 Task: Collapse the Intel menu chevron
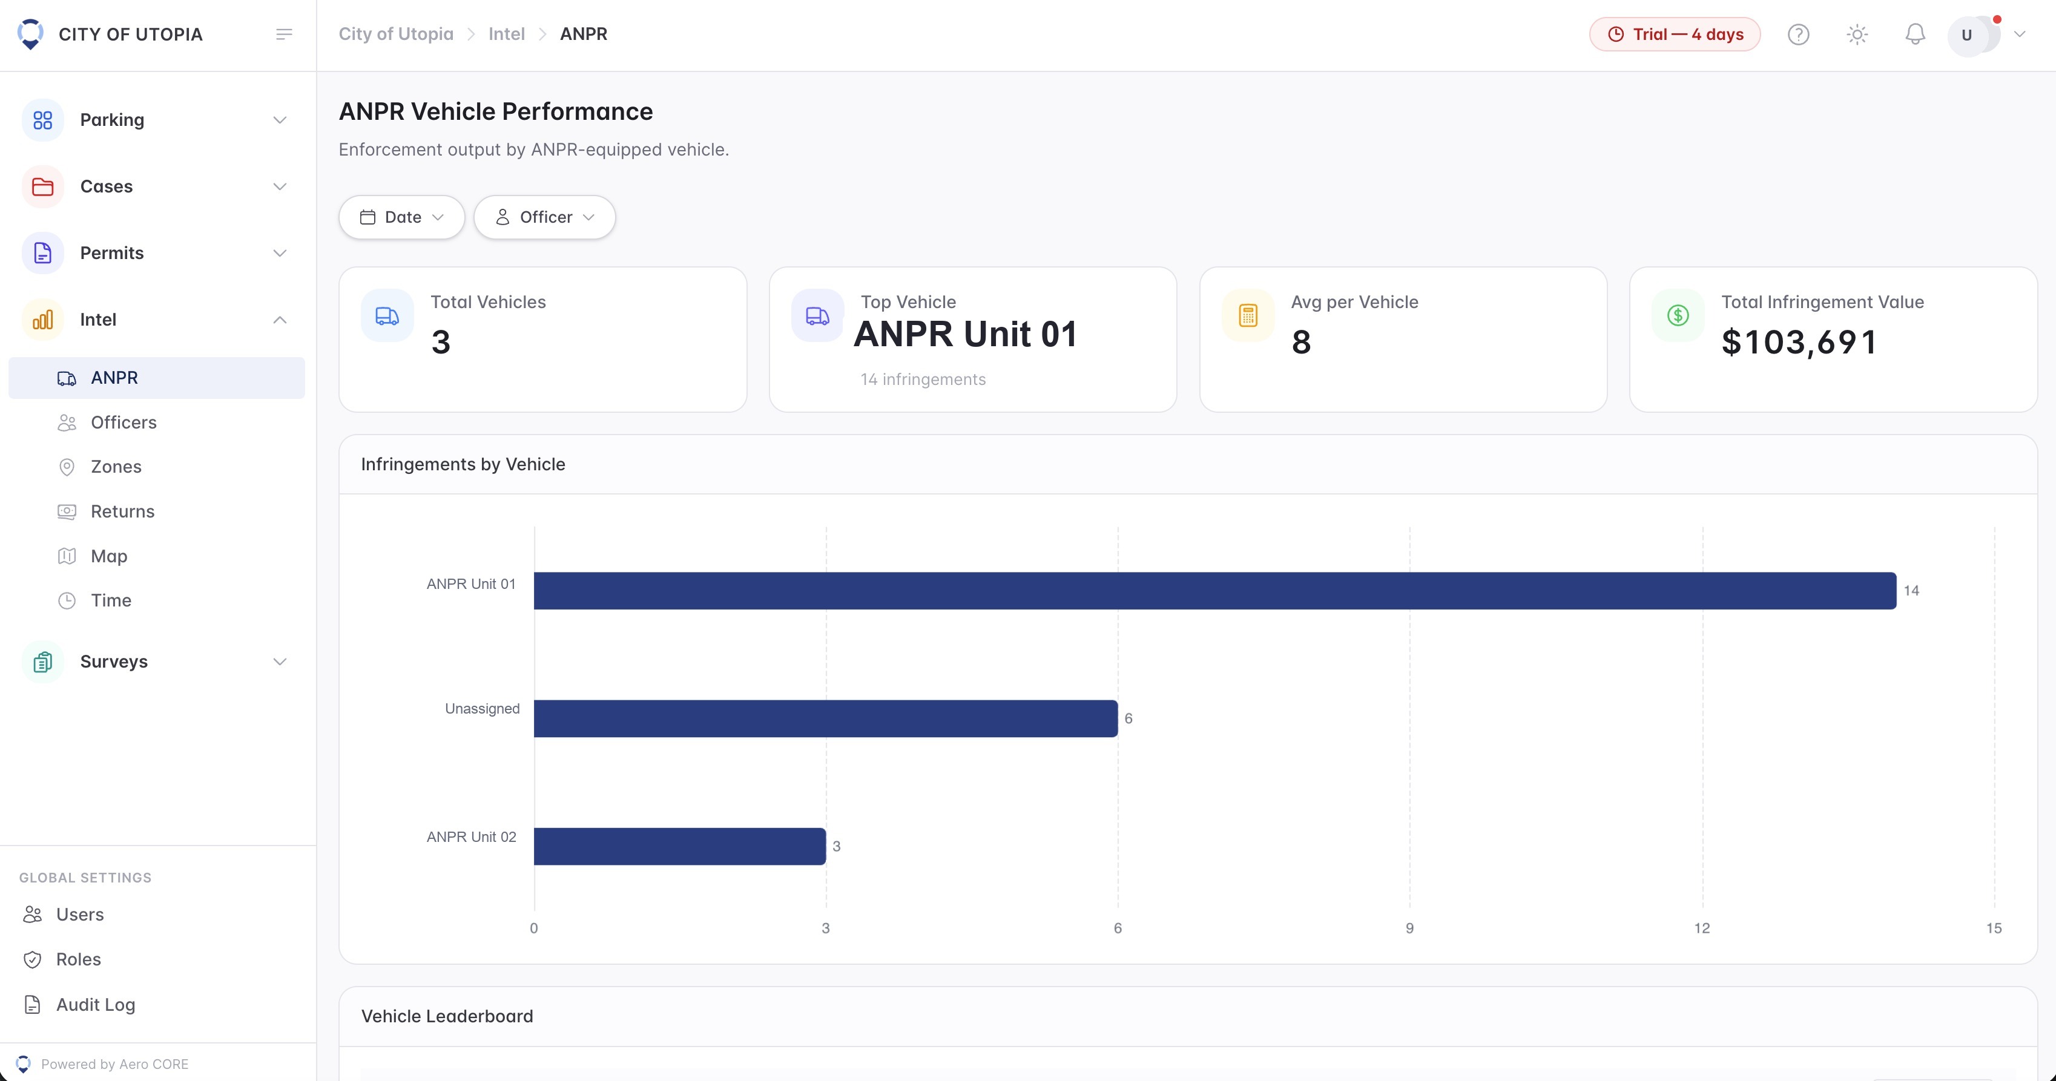(280, 320)
